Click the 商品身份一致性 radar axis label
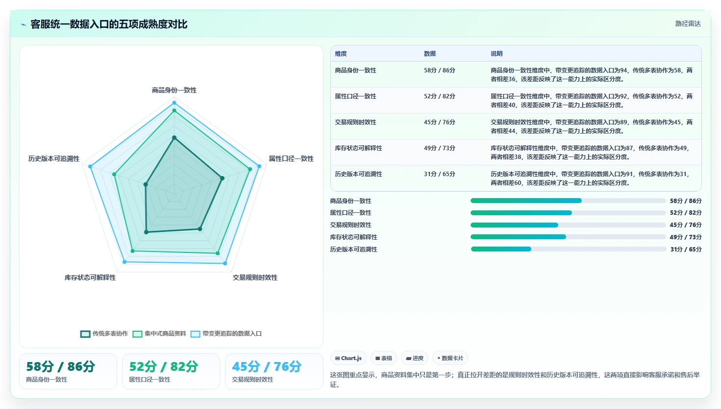 [174, 90]
